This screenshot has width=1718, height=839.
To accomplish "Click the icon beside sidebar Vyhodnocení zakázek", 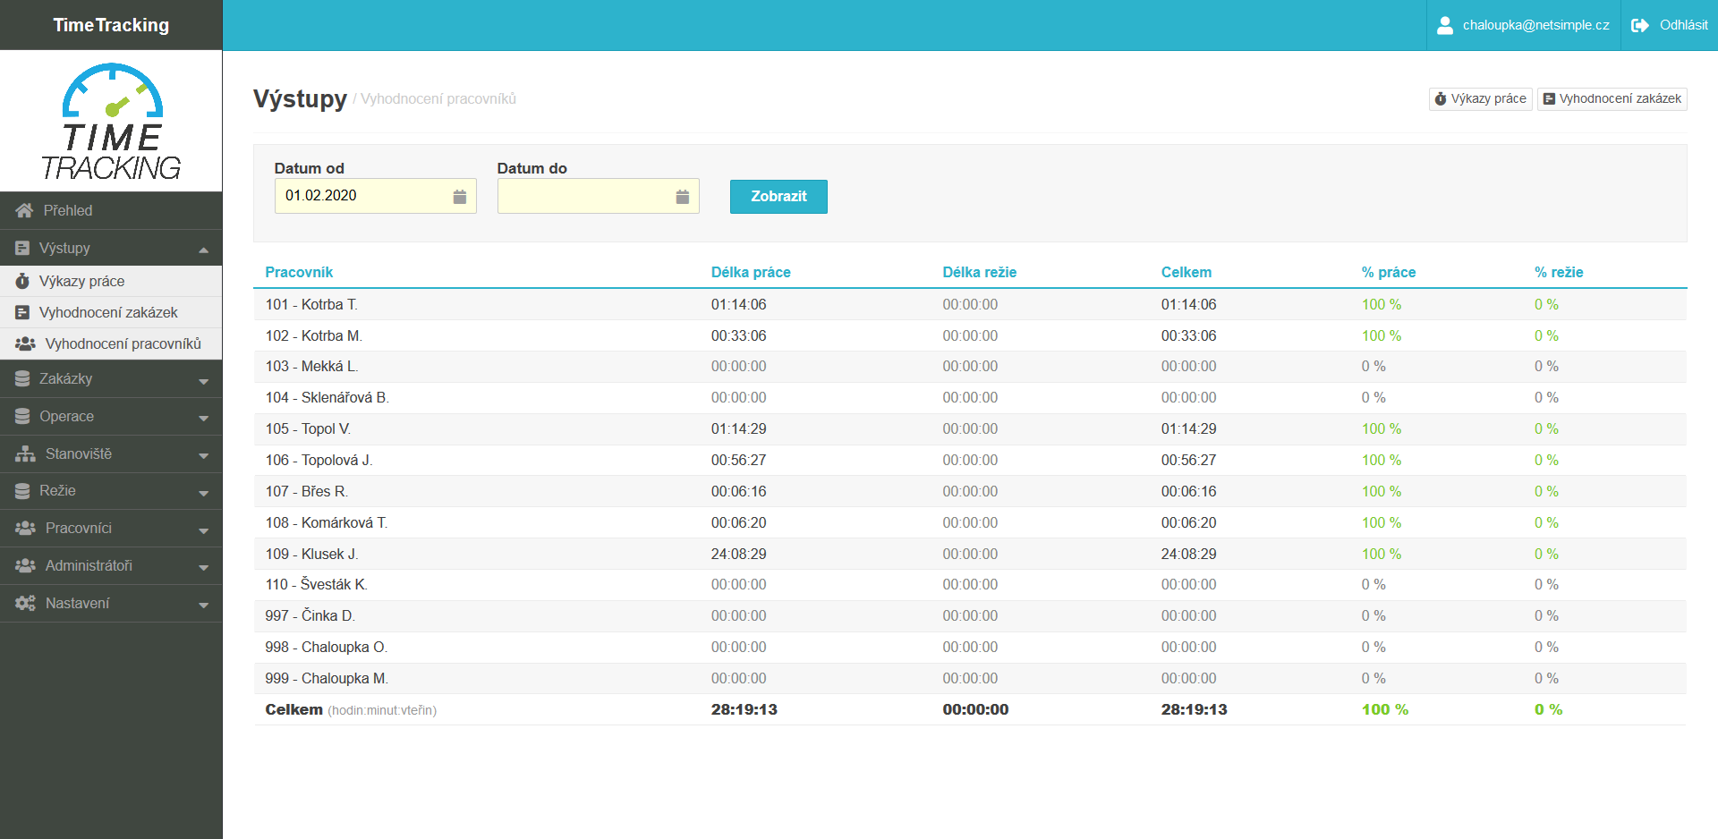I will tap(22, 312).
